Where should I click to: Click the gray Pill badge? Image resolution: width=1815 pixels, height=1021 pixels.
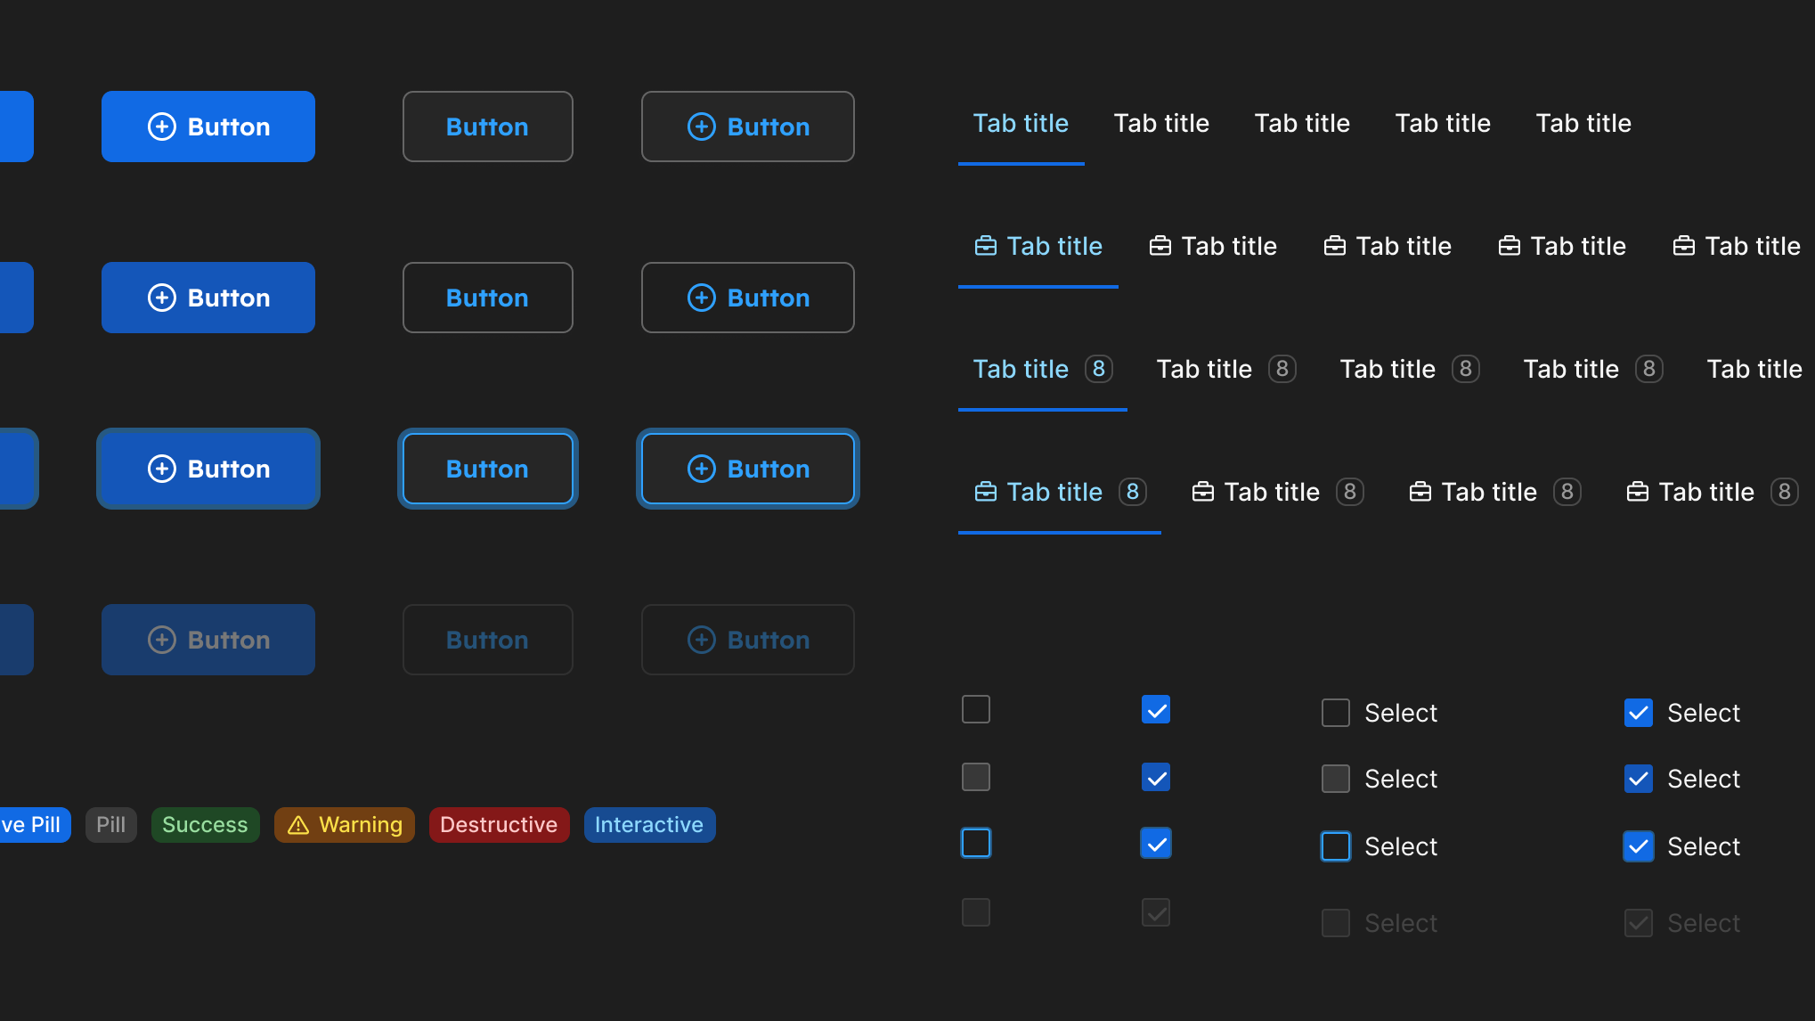110,824
